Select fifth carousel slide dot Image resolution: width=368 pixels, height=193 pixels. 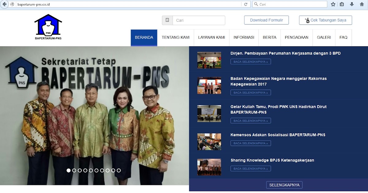(91, 170)
